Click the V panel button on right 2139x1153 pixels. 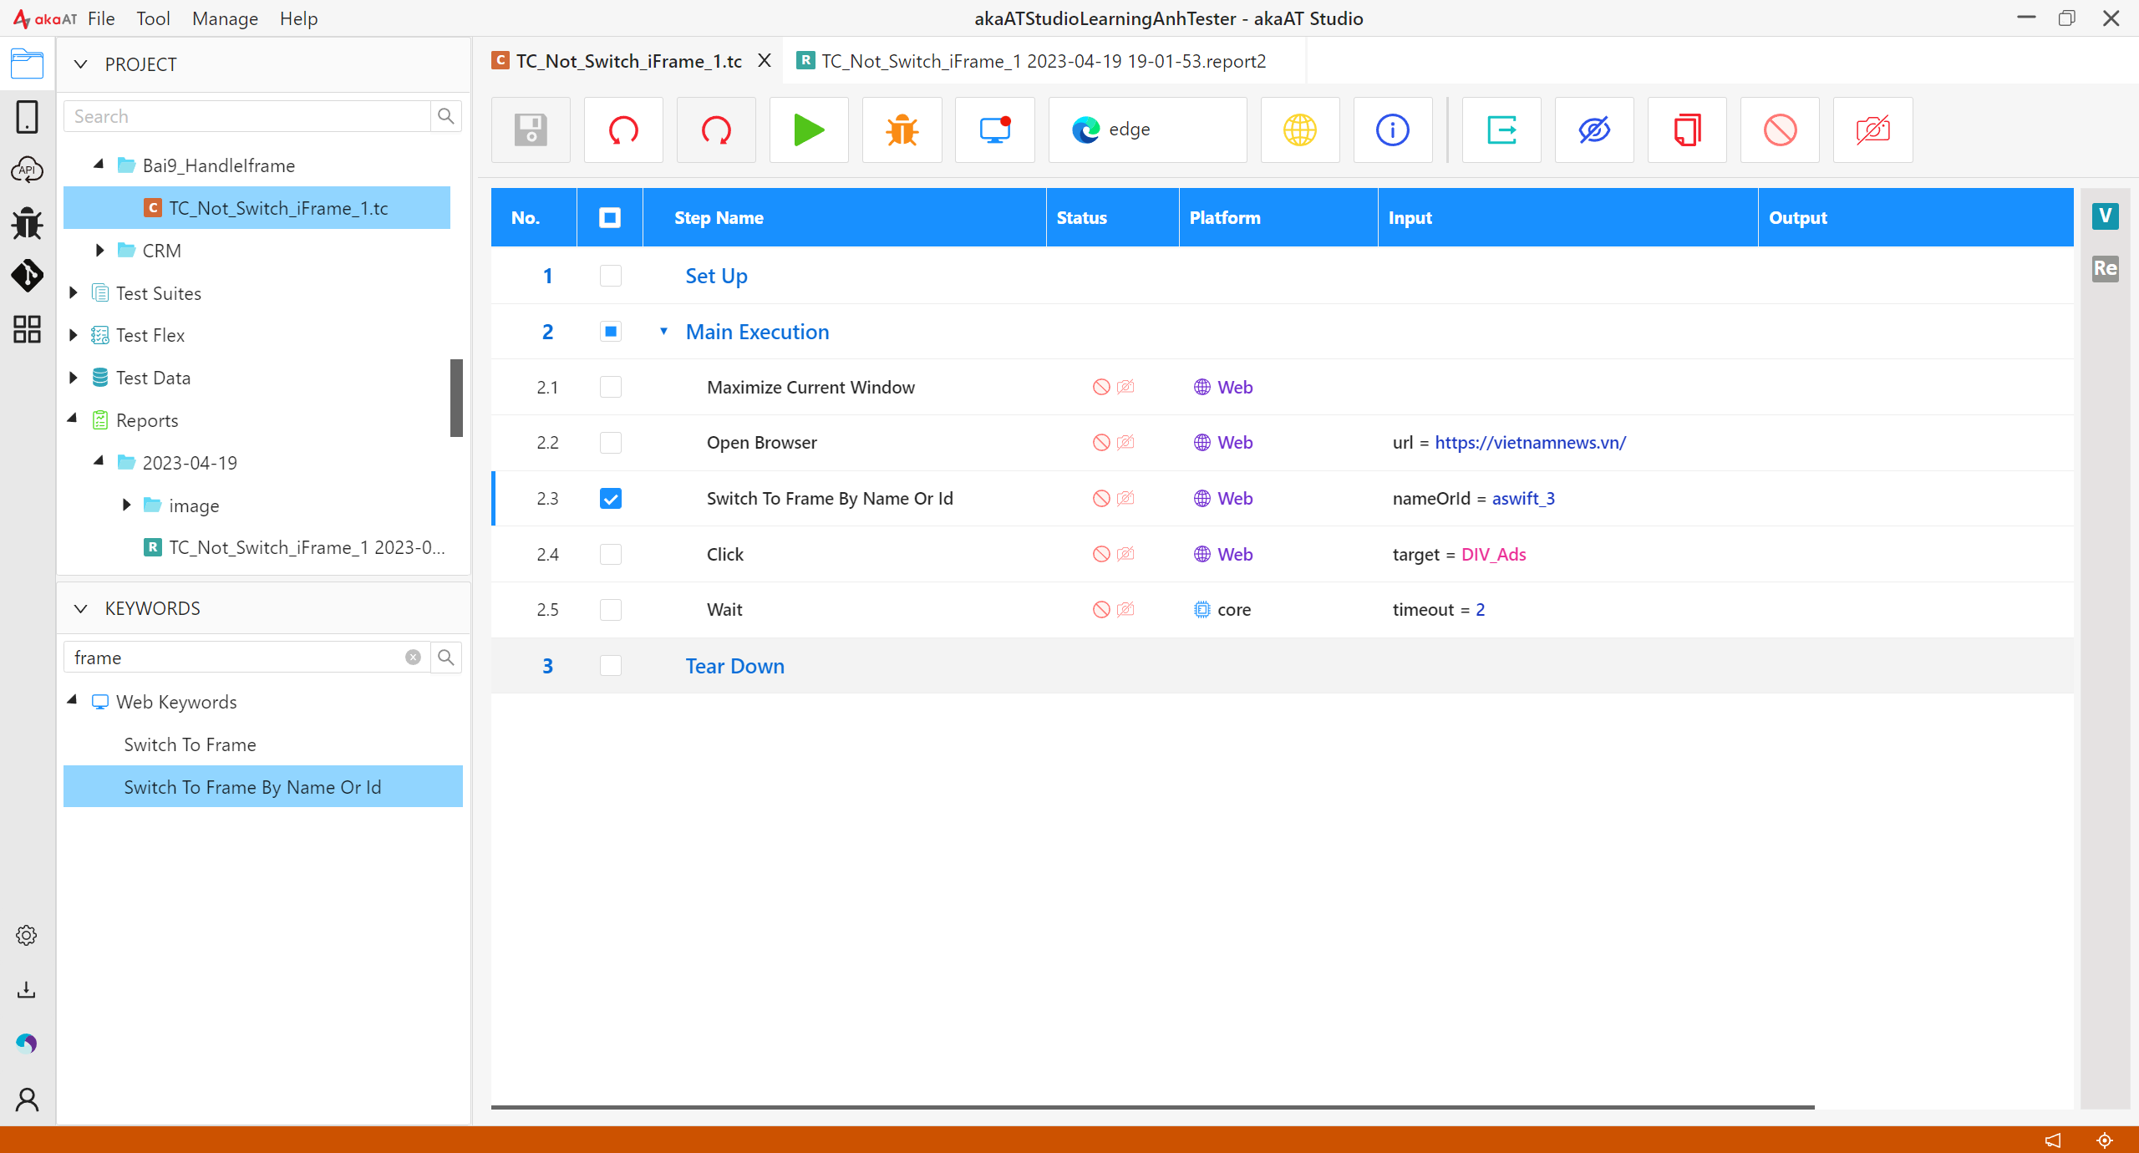point(2105,216)
